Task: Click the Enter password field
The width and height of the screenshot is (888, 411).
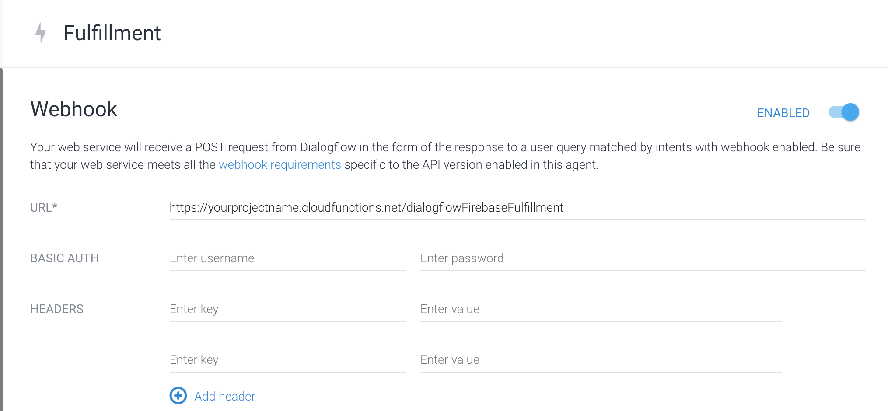Action: point(643,258)
